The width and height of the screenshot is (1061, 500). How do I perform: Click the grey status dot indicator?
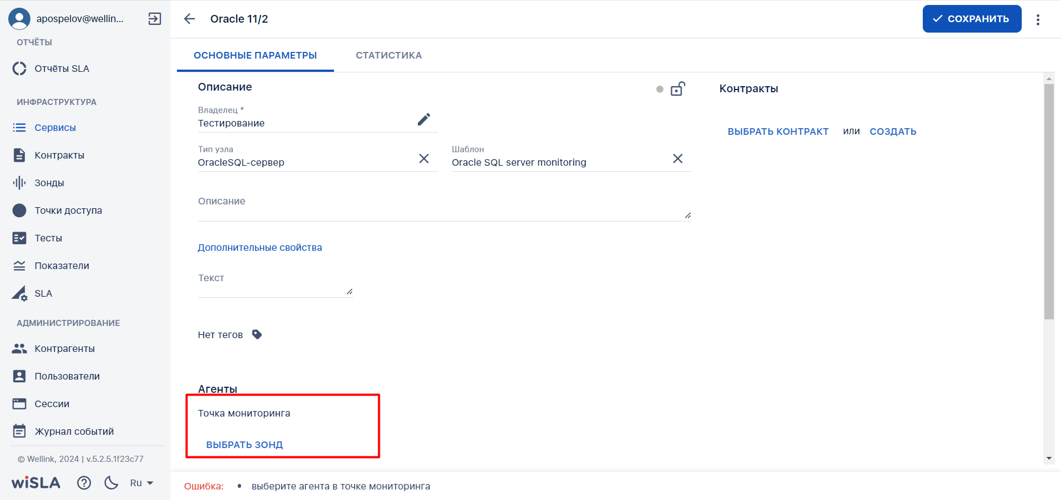(660, 89)
